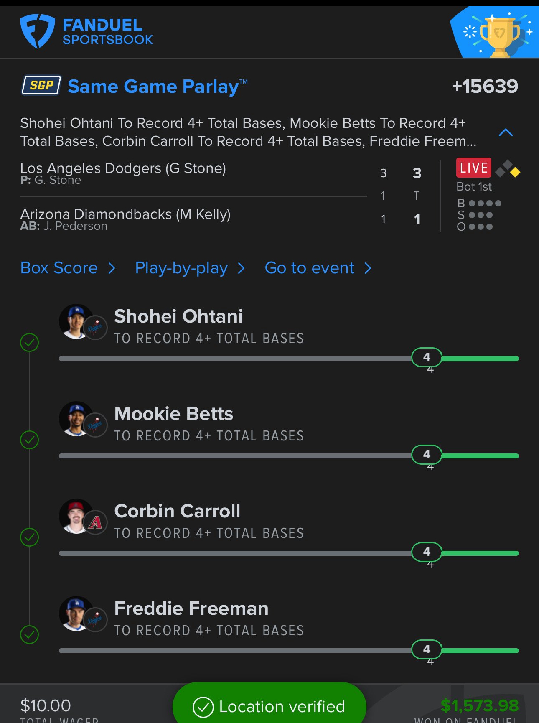The height and width of the screenshot is (723, 539).
Task: Click the SGP badge icon
Action: click(41, 85)
